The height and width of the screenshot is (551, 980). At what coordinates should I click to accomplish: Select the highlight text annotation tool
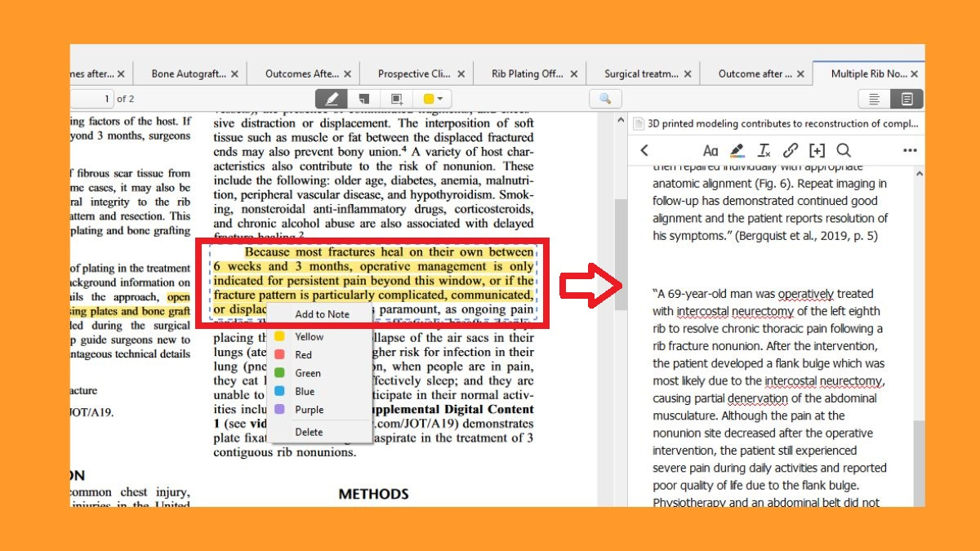point(332,99)
